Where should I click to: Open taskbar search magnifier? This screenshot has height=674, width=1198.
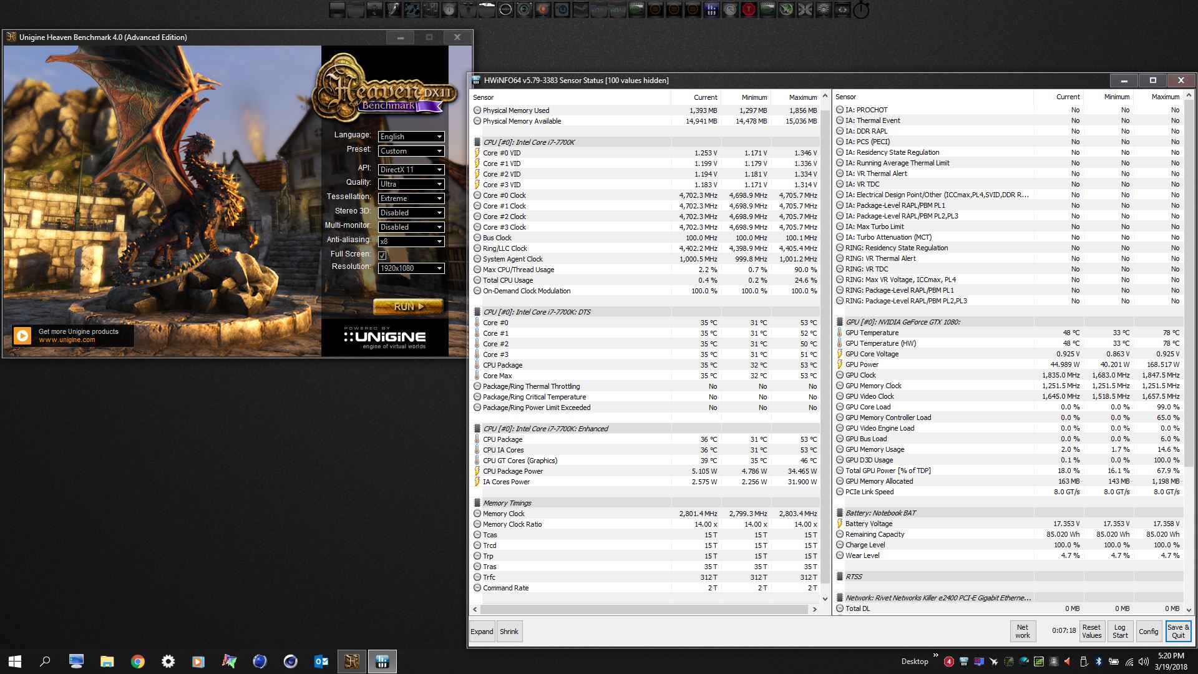pyautogui.click(x=45, y=661)
